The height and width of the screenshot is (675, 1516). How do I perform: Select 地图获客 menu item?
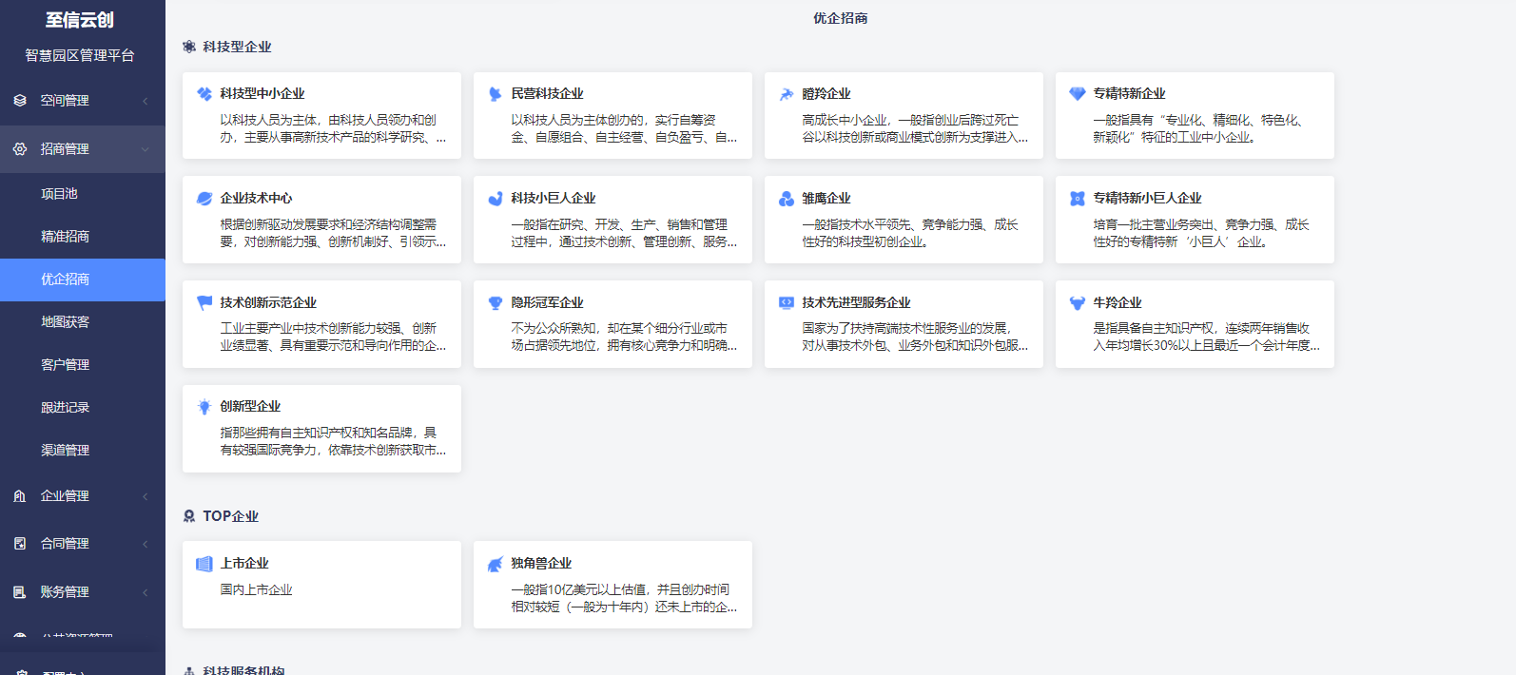[65, 322]
